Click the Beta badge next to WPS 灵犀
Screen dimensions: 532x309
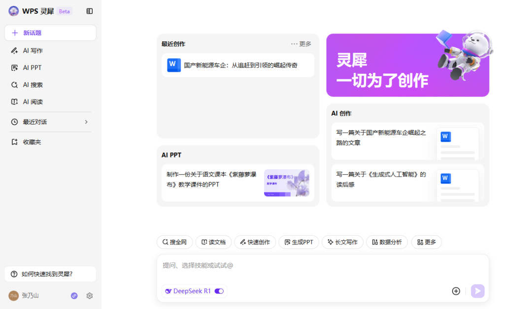click(x=64, y=11)
